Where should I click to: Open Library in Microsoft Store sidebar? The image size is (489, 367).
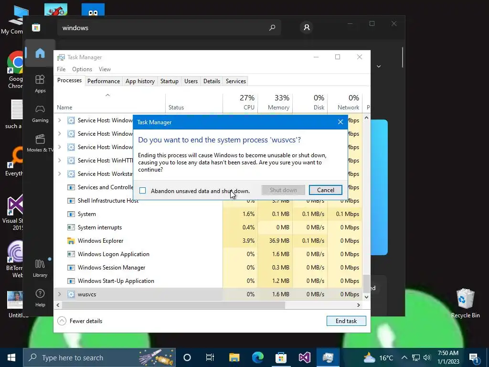pos(40,269)
